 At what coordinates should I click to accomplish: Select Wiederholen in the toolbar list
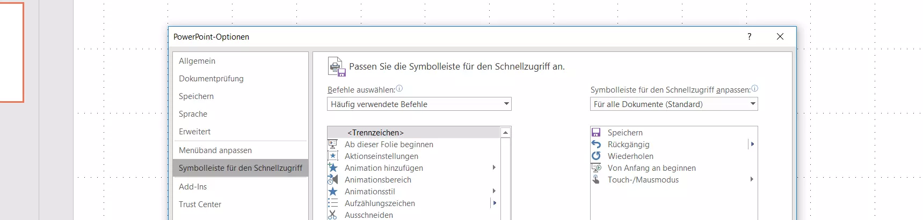[x=674, y=156]
